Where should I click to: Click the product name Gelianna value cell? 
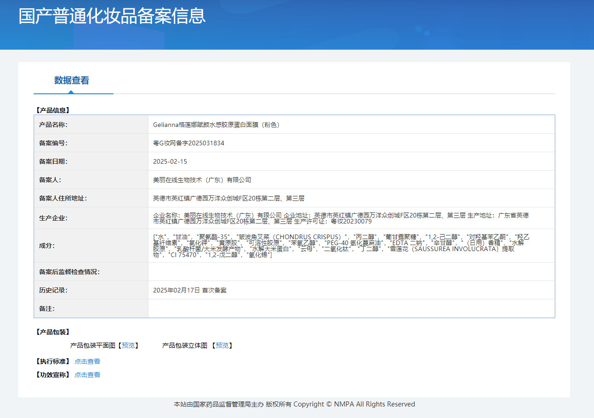pyautogui.click(x=216, y=125)
